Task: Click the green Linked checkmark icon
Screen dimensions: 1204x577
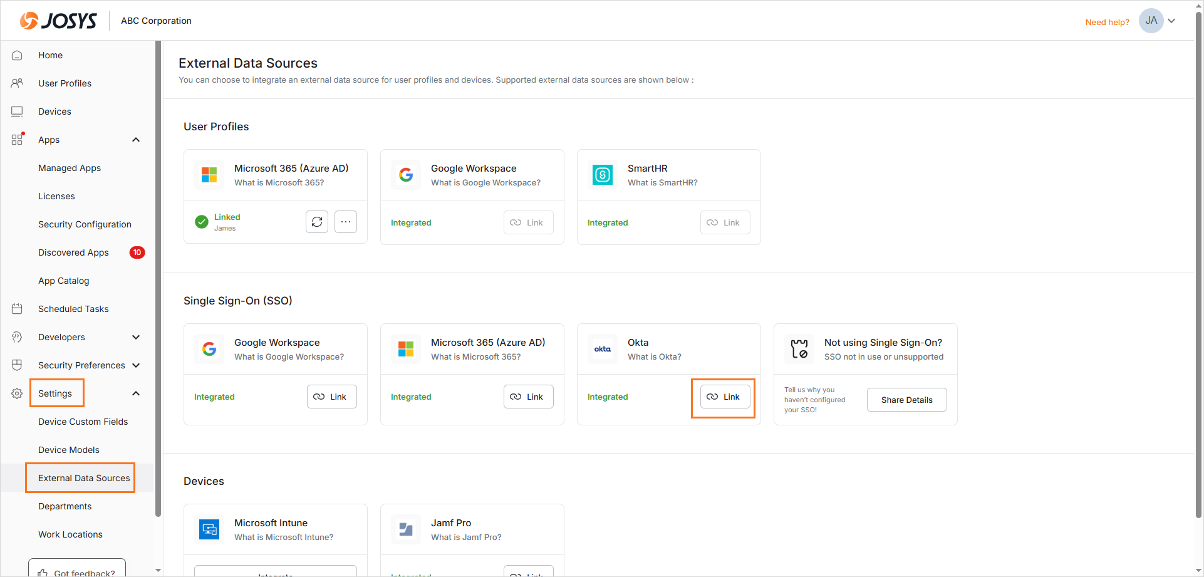Action: pyautogui.click(x=202, y=222)
